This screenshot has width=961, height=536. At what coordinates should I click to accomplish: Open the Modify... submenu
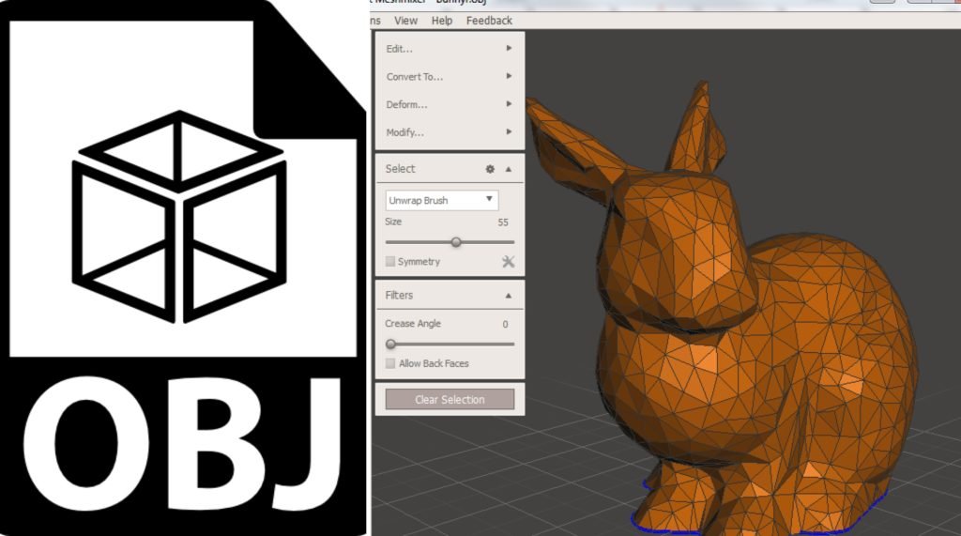click(x=450, y=131)
